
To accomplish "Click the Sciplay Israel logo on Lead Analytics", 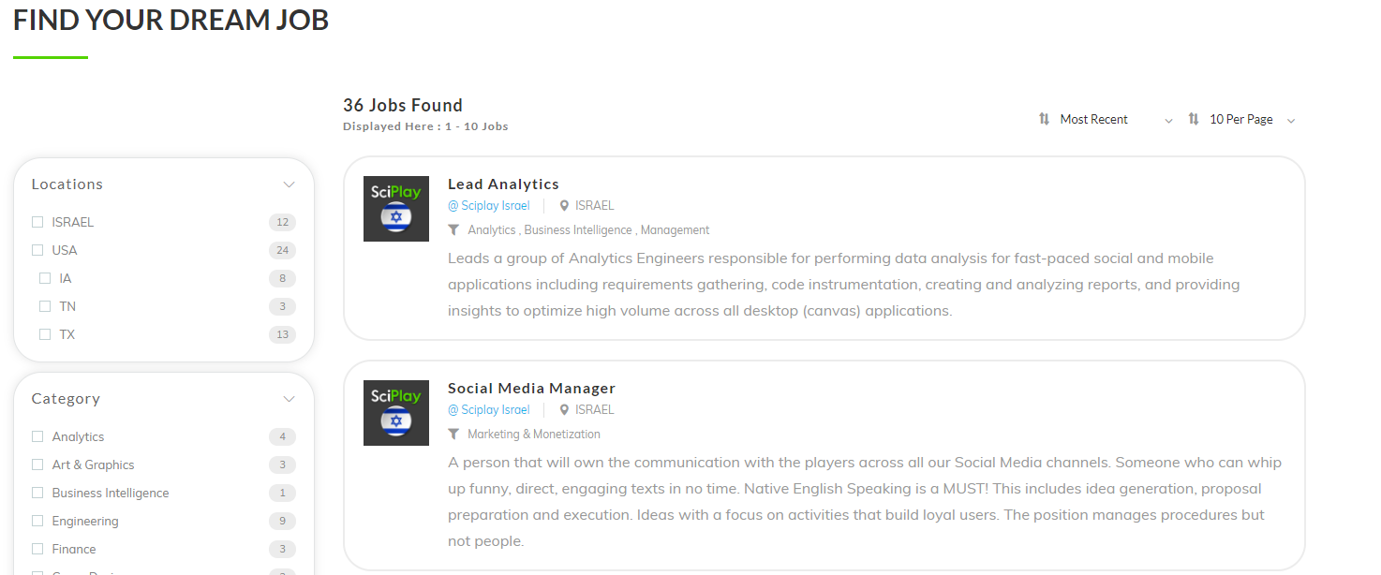I will tap(396, 209).
